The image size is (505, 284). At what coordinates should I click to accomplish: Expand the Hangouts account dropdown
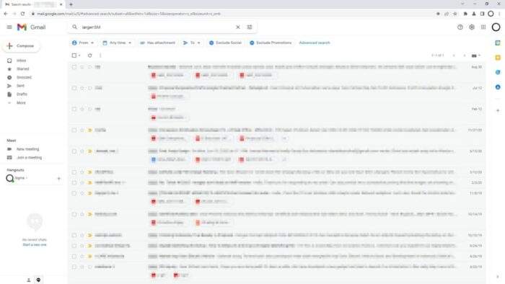(x=27, y=178)
